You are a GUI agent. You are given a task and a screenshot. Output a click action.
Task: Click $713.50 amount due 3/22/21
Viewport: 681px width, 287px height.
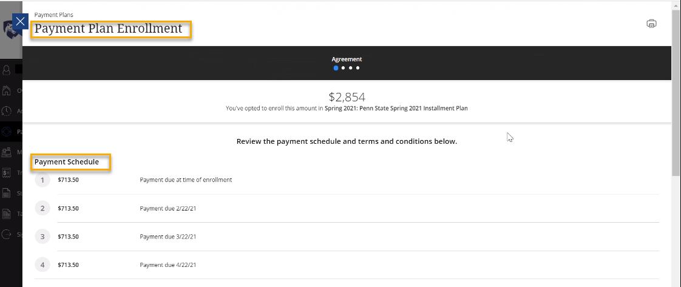68,237
